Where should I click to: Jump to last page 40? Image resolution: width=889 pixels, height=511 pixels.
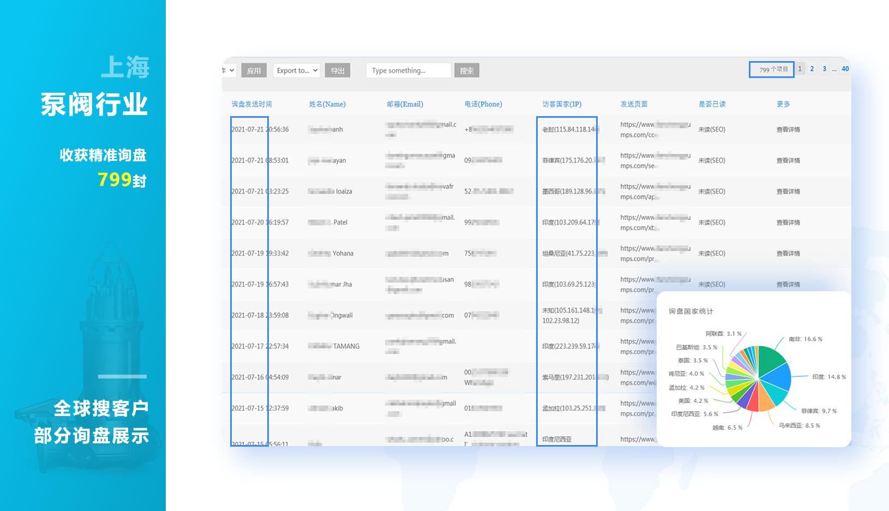845,69
